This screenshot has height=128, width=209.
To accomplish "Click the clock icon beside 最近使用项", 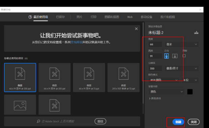I will [30, 17].
